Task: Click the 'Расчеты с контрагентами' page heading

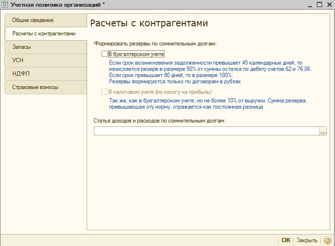Action: tap(149, 23)
